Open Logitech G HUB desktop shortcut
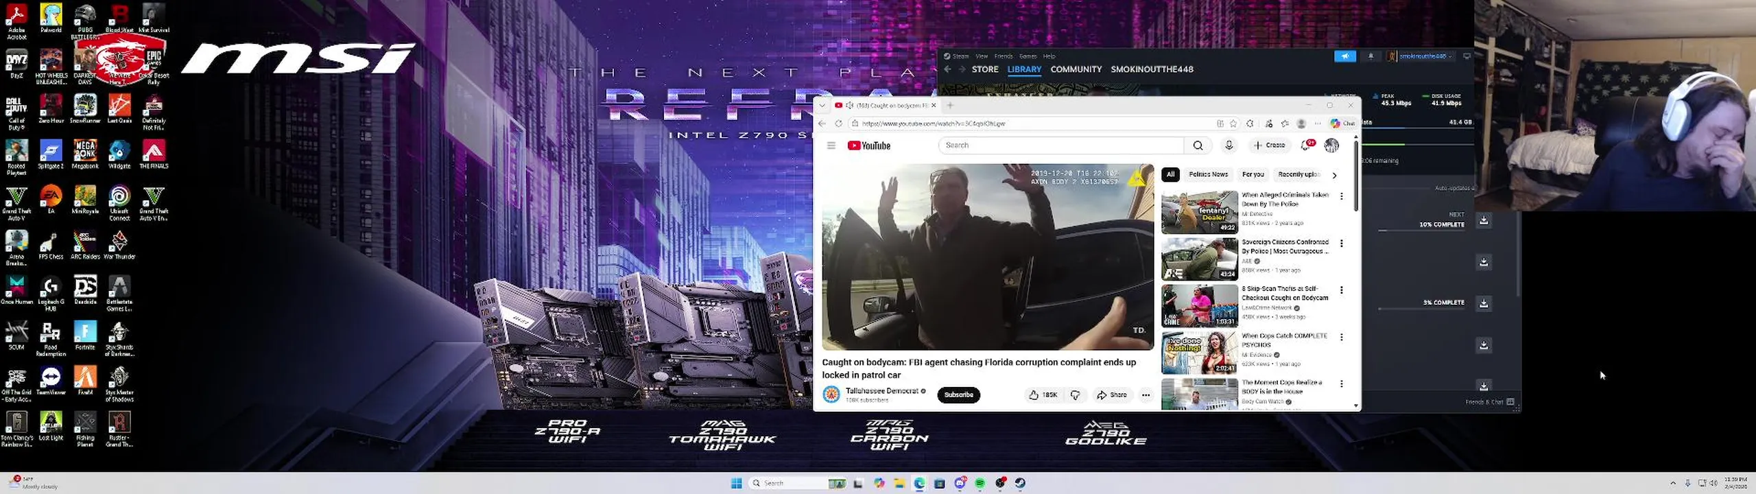The width and height of the screenshot is (1756, 494). pos(51,294)
